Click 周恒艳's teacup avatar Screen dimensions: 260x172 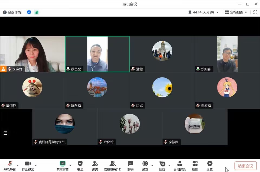(32, 87)
